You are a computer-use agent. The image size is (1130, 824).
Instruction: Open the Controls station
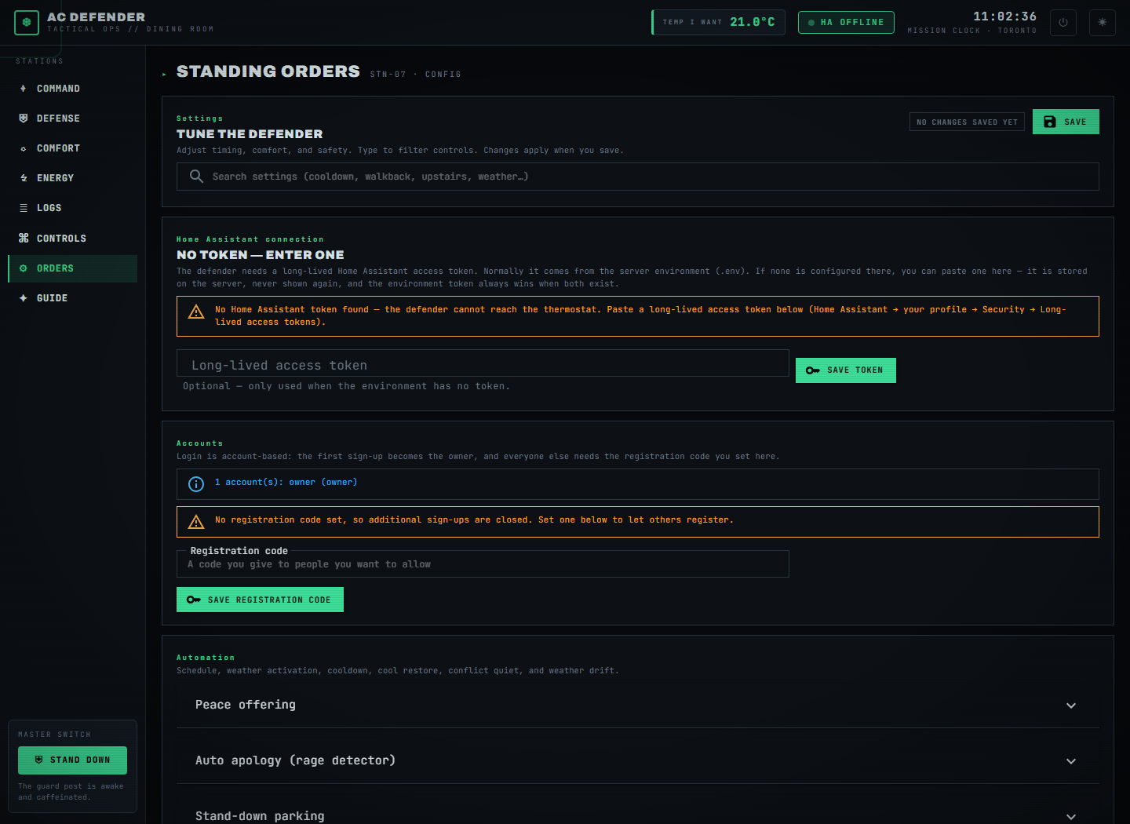(x=72, y=238)
